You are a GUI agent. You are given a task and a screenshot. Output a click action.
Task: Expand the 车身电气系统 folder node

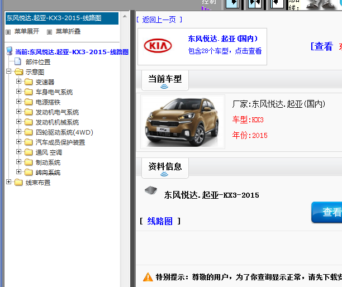(19, 92)
